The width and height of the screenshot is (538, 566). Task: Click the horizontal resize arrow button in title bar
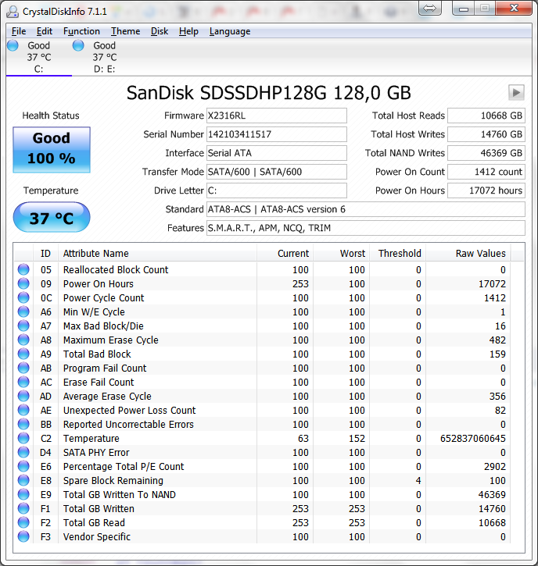429,8
